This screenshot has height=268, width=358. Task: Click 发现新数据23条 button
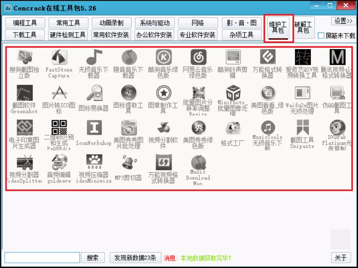point(135,258)
